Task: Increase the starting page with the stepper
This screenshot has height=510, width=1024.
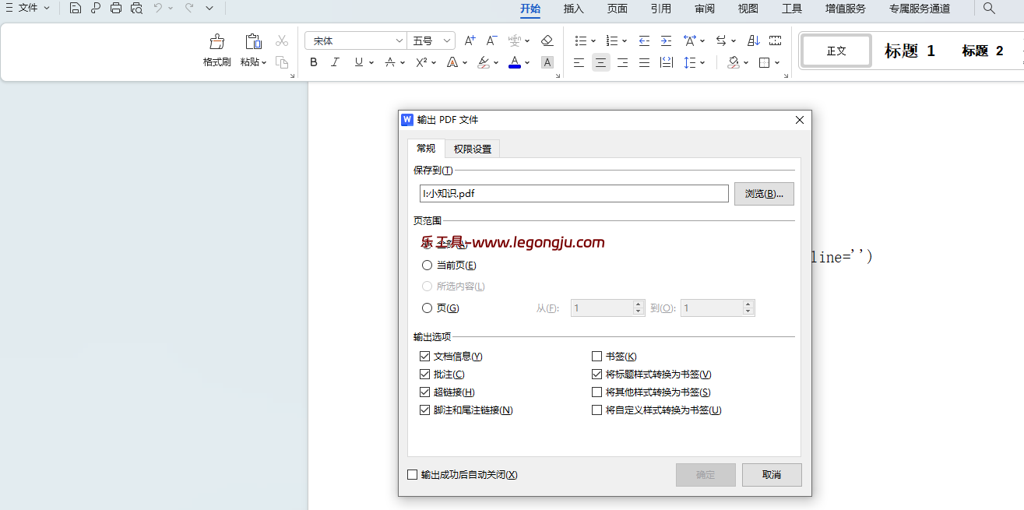Action: [638, 304]
